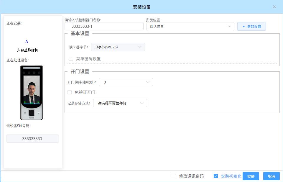Click the door name input field
This screenshot has width=283, height=182.
pyautogui.click(x=104, y=27)
